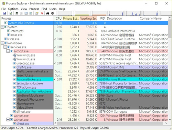Click the app icon in the title bar
172x130 pixels.
point(3,3)
